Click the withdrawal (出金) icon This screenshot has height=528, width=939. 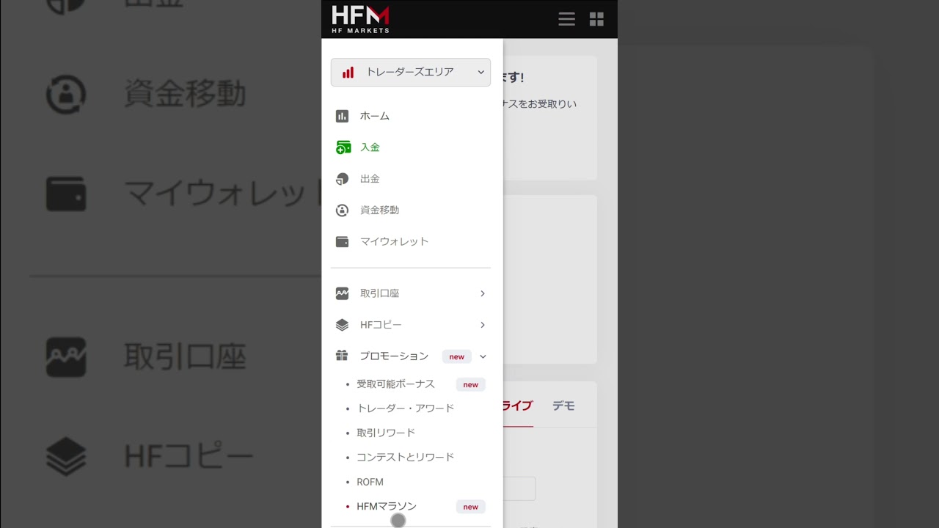tap(342, 179)
